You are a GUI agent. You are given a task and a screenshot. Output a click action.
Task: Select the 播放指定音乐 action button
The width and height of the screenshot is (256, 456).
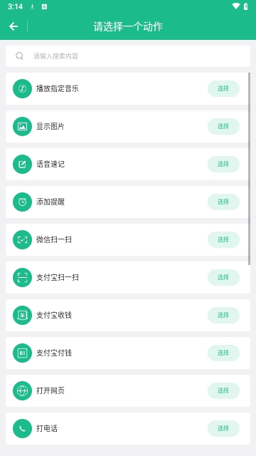pos(223,88)
